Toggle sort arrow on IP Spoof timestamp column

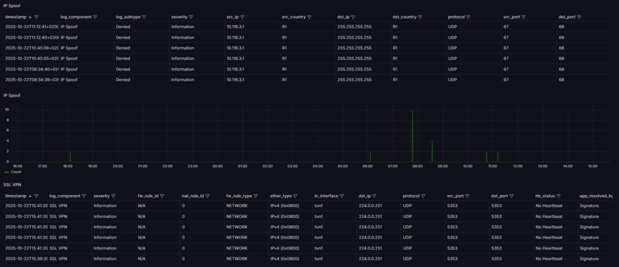pos(30,17)
